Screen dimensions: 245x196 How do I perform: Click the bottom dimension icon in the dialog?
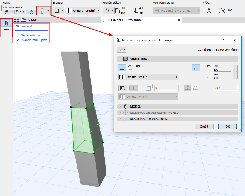[209, 76]
